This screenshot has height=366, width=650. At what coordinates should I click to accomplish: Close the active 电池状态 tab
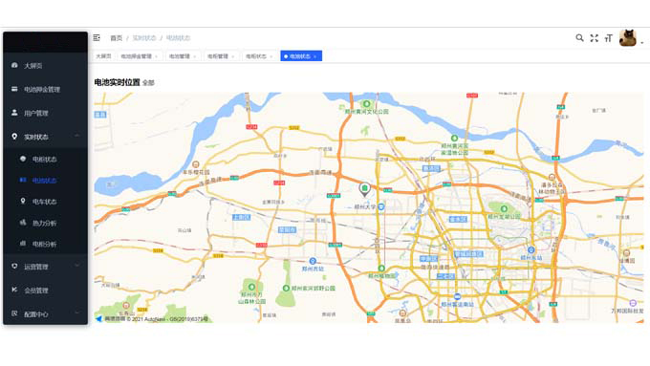pyautogui.click(x=315, y=56)
